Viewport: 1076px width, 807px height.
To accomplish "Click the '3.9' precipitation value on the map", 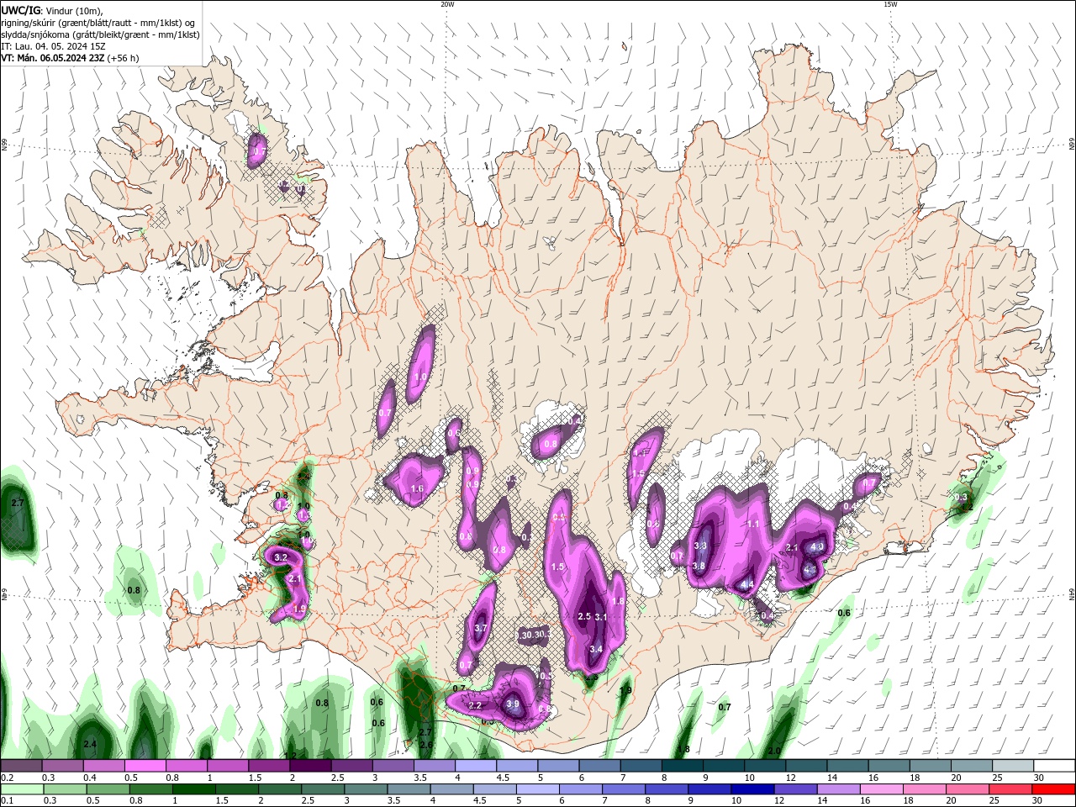I will click(513, 704).
